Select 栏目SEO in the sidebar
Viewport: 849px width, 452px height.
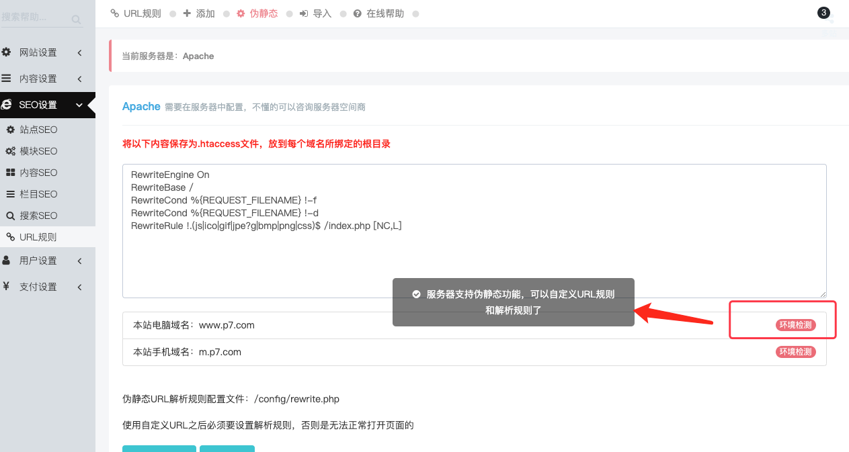[x=38, y=194]
